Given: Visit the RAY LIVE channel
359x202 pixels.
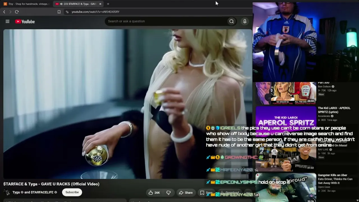Looking at the screenshot, I should pos(323,150).
